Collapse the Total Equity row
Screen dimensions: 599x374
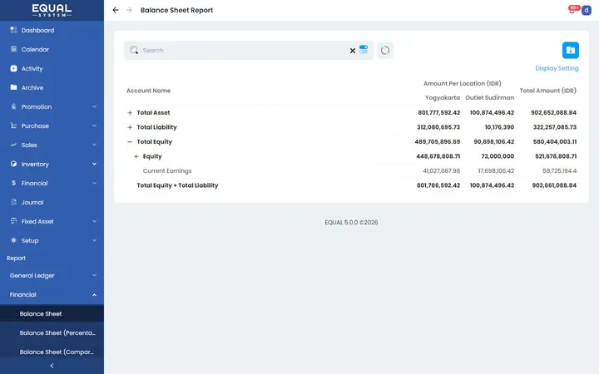[130, 141]
